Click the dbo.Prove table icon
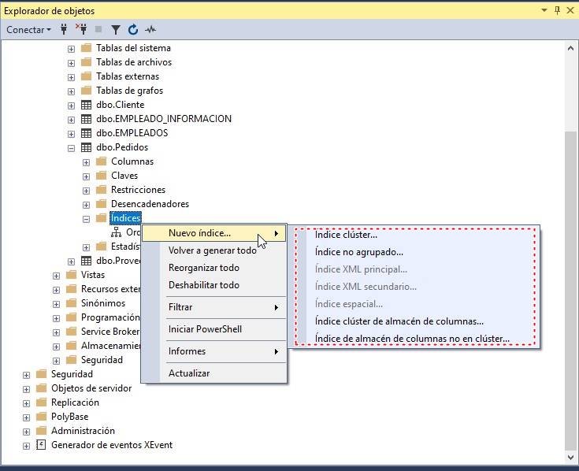Screen dimensions: 579x471 point(86,261)
